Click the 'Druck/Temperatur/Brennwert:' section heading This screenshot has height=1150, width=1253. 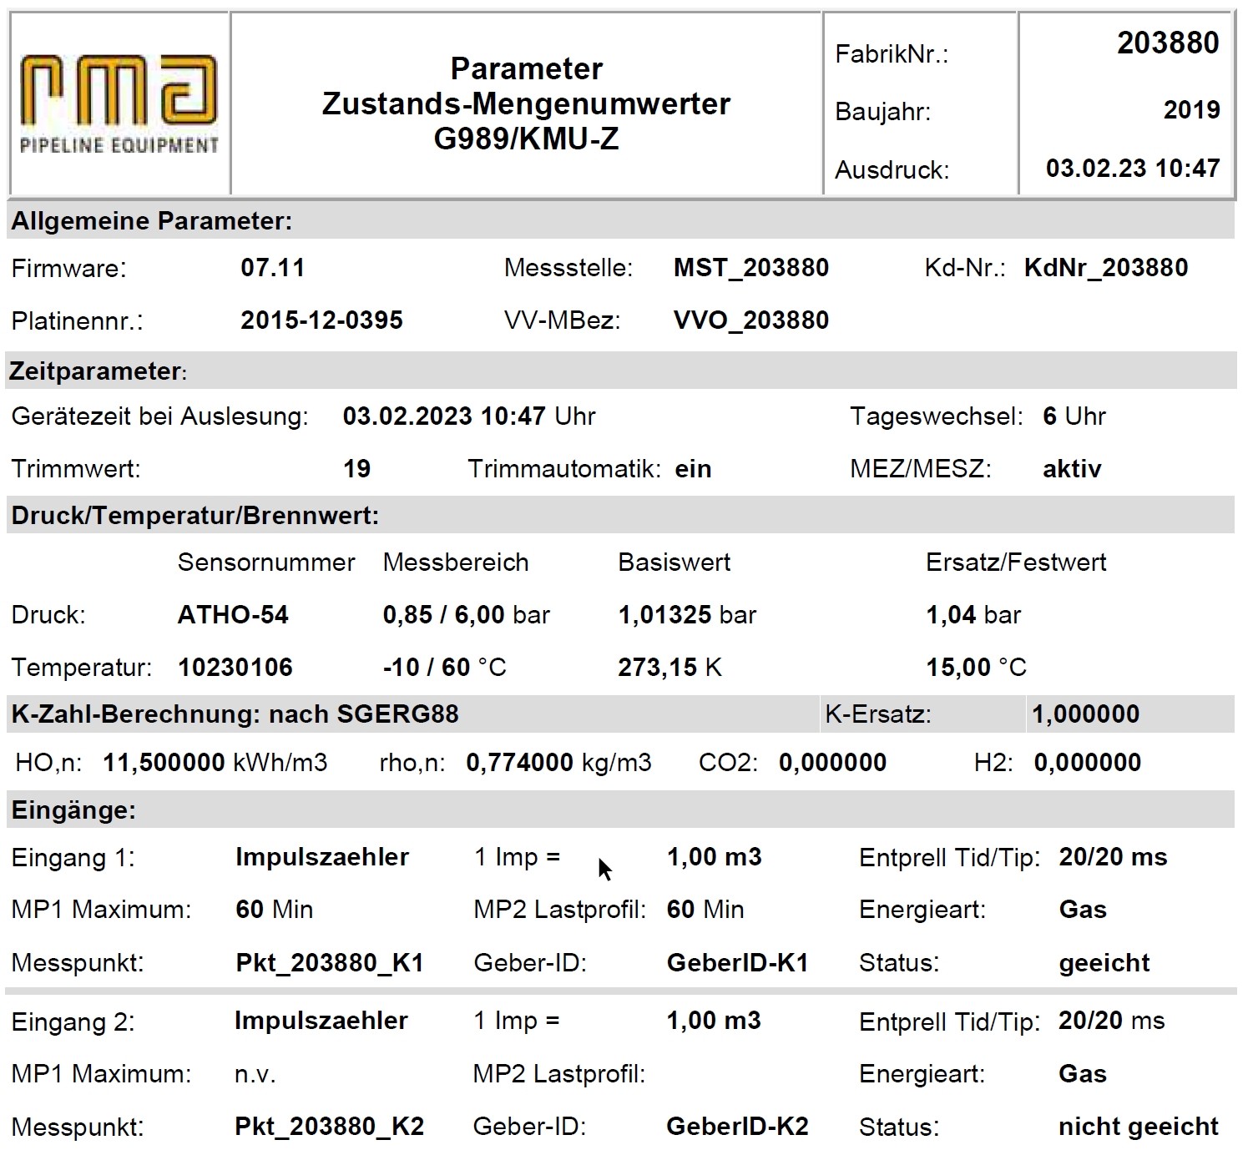[x=195, y=516]
